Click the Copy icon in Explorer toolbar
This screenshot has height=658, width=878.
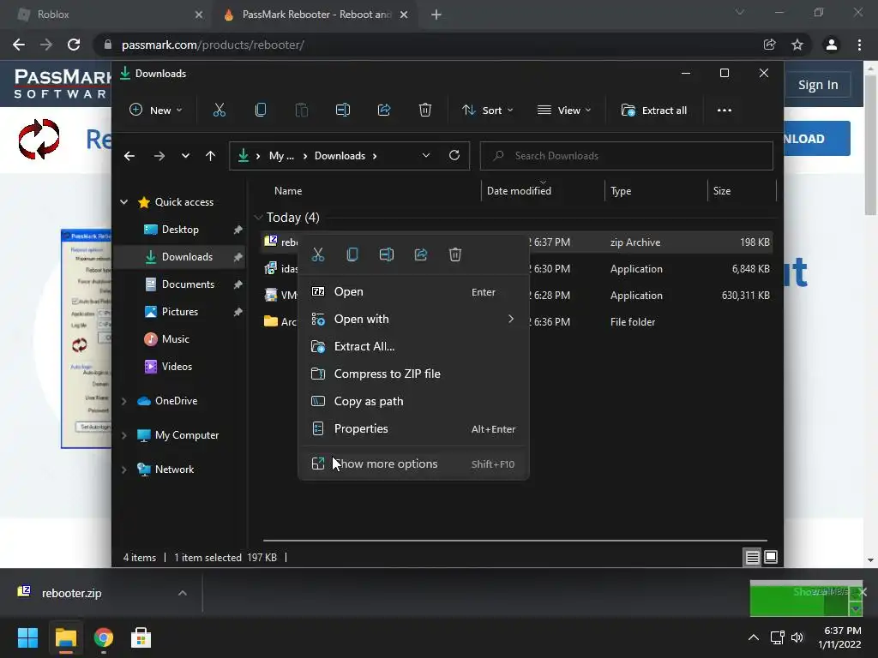pyautogui.click(x=261, y=111)
